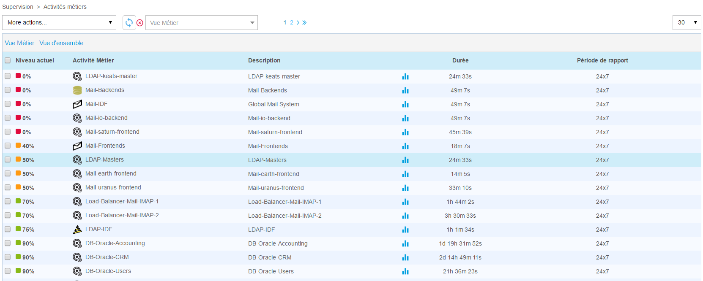Click the database icon beside Mail-Backends
Screen dimensions: 703x281
click(77, 90)
